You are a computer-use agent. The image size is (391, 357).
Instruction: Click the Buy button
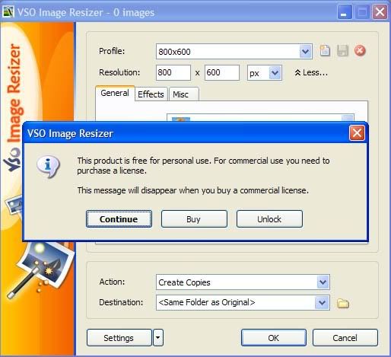[194, 219]
